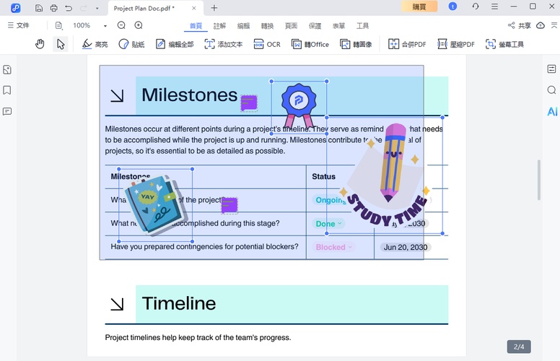Select the STUDY TIME pencil sticker
The width and height of the screenshot is (560, 361).
385,177
